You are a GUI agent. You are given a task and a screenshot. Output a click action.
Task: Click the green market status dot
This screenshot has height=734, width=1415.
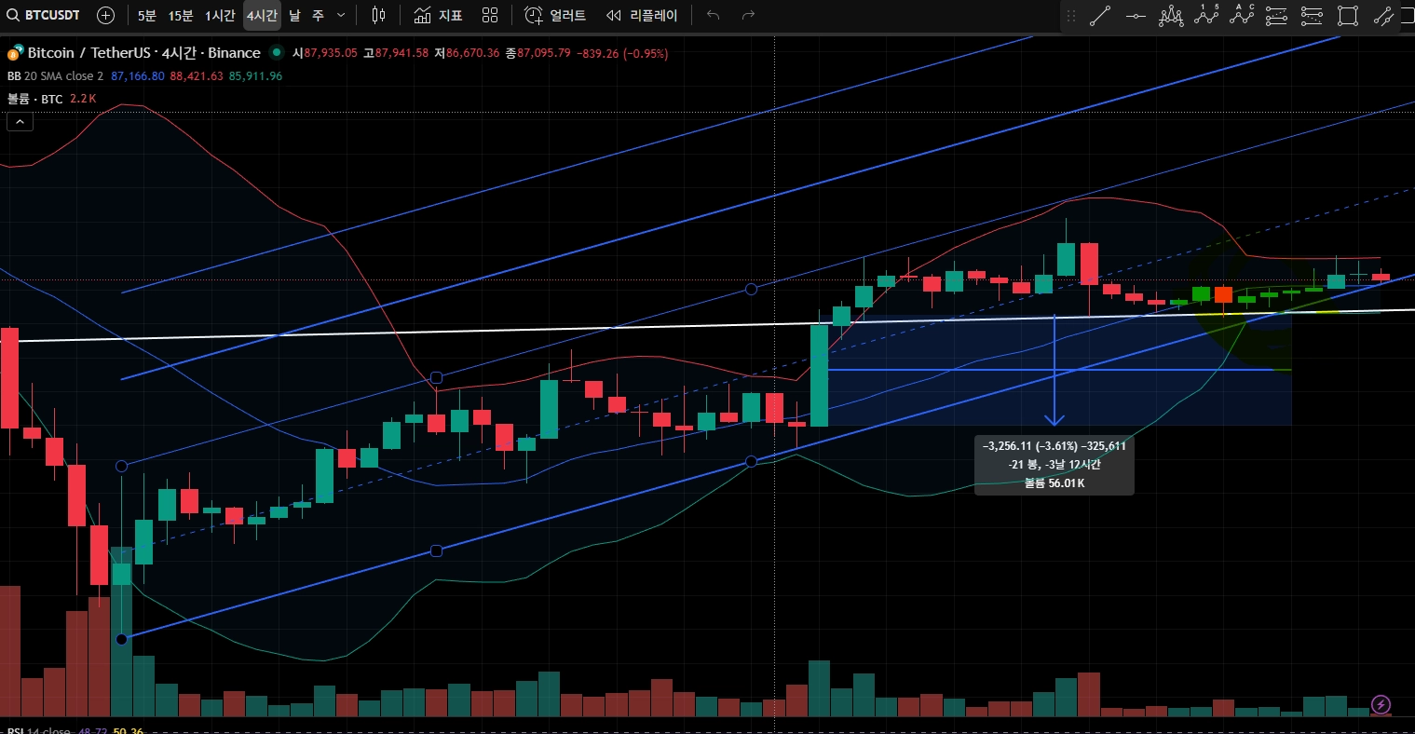(276, 53)
